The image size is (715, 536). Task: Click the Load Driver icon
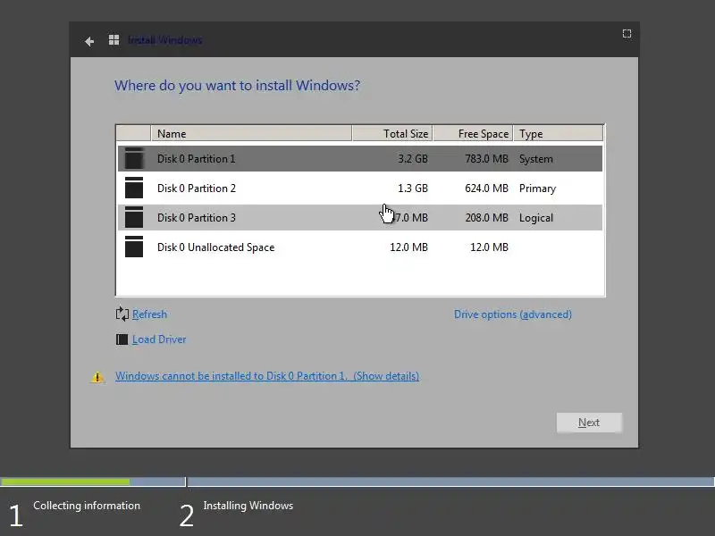coord(122,339)
